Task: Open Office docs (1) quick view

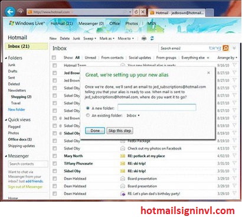Action: 20,140
